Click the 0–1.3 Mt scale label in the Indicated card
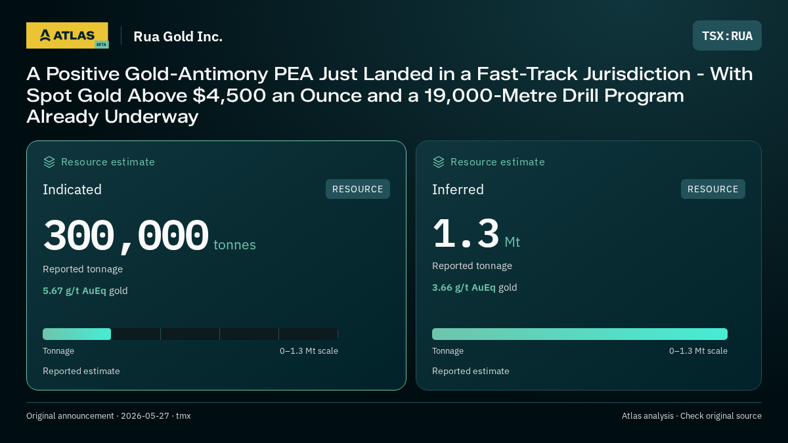Viewport: 788px width, 443px height. (x=309, y=351)
